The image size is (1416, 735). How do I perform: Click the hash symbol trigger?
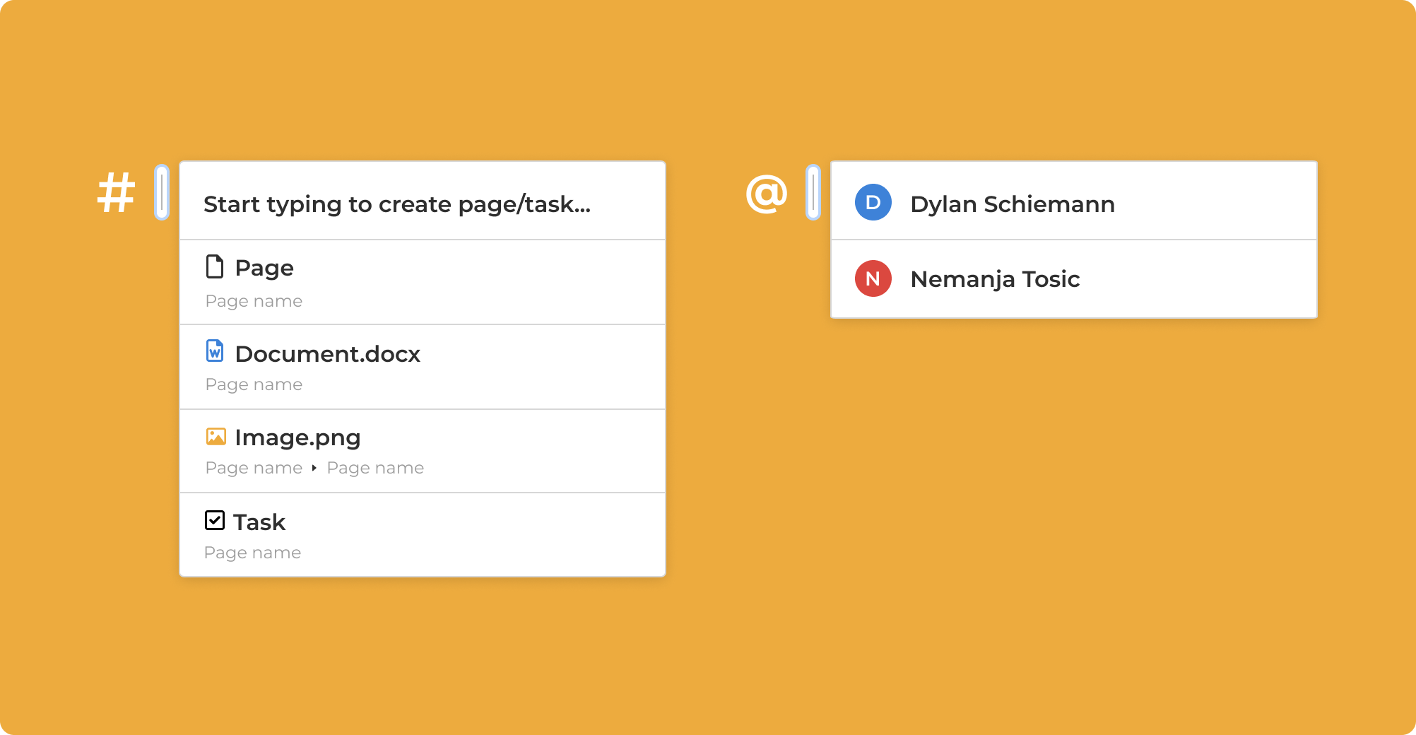[x=116, y=193]
